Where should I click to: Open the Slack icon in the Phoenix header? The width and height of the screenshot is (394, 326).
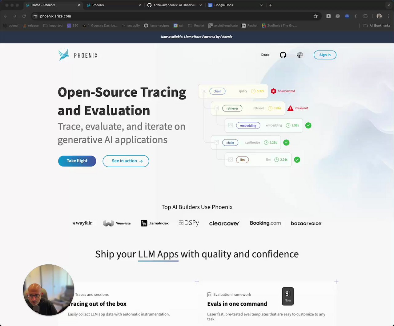(x=300, y=55)
